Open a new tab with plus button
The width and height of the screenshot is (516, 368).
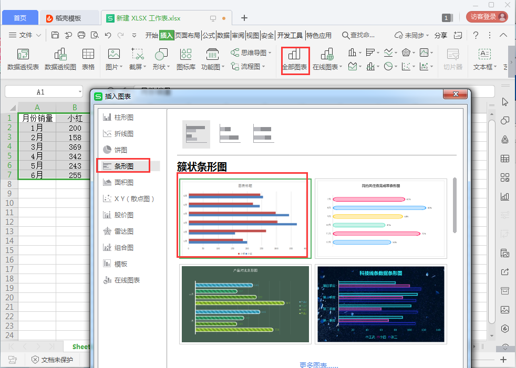point(244,18)
